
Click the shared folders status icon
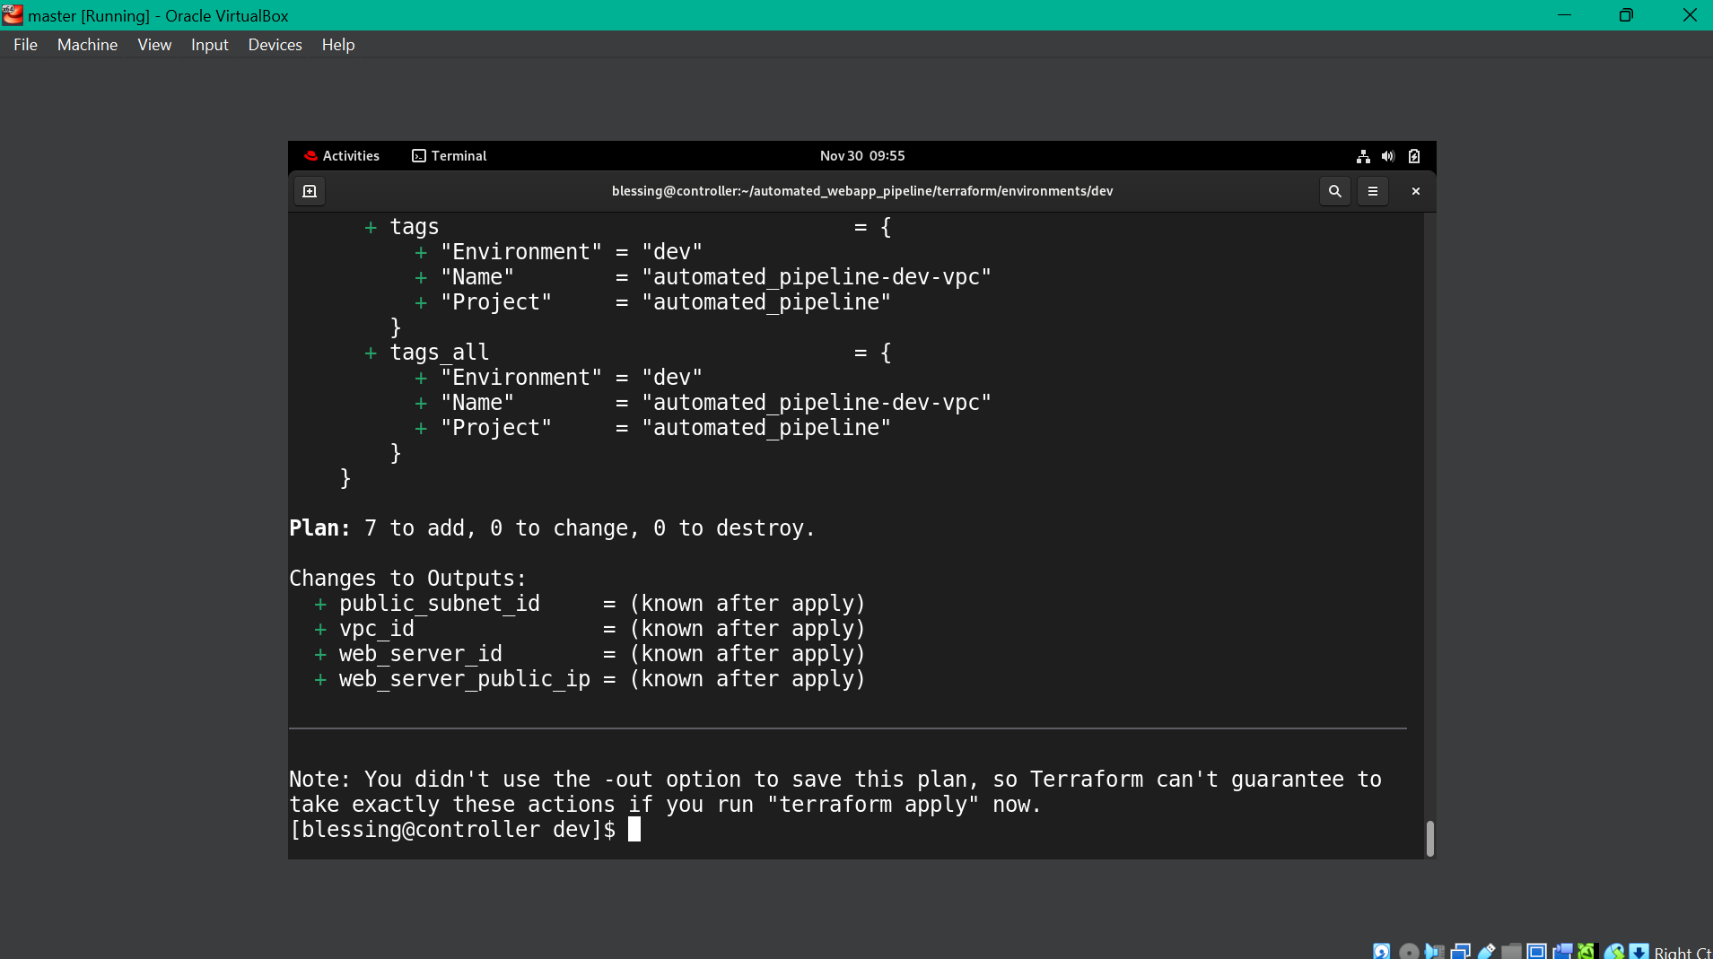click(x=1511, y=951)
